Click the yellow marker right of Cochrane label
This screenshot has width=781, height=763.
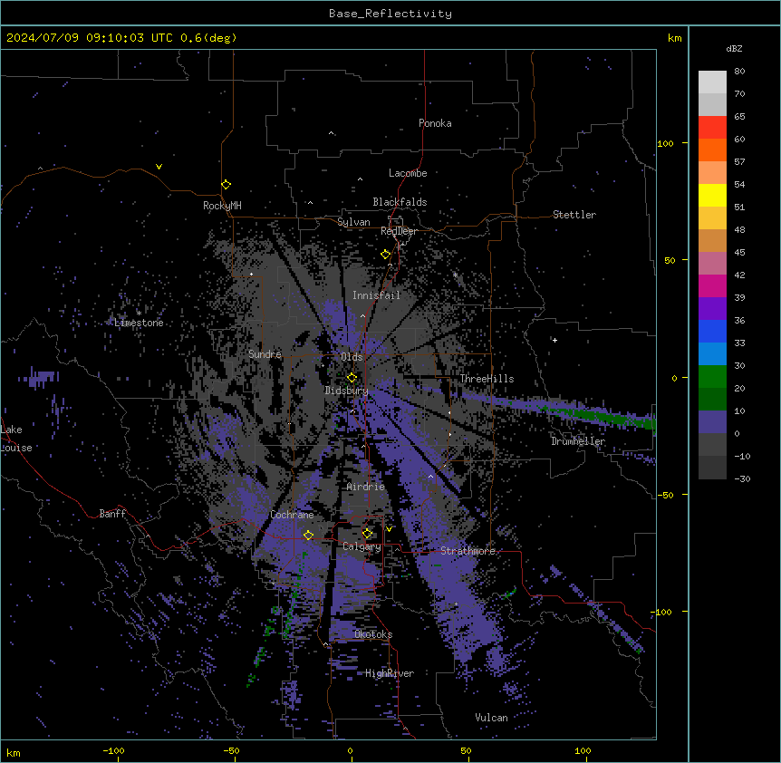point(308,536)
